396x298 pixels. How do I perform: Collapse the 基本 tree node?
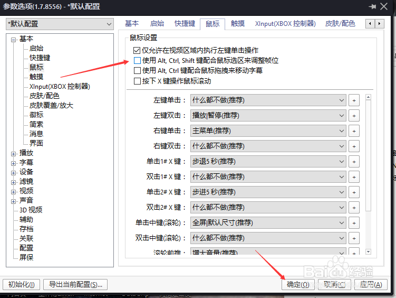[13, 40]
